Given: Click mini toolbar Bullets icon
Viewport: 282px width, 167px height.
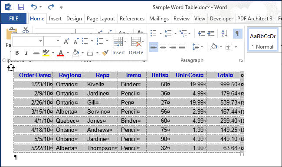Looking at the screenshot, I should (x=85, y=41).
